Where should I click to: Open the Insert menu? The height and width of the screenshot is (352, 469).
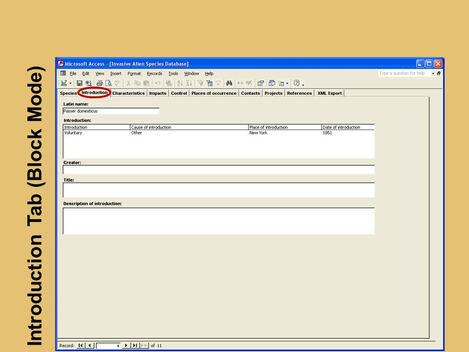(x=116, y=73)
